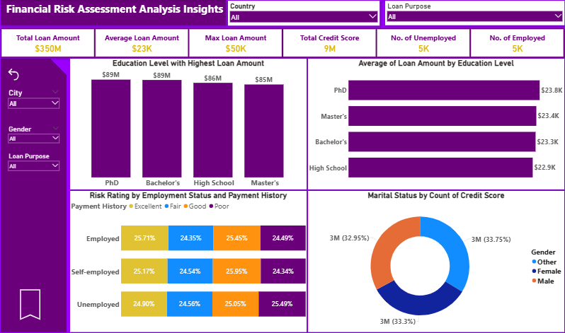This screenshot has height=333, width=565.
Task: Click the Total Loan Amount card
Action: pos(48,43)
